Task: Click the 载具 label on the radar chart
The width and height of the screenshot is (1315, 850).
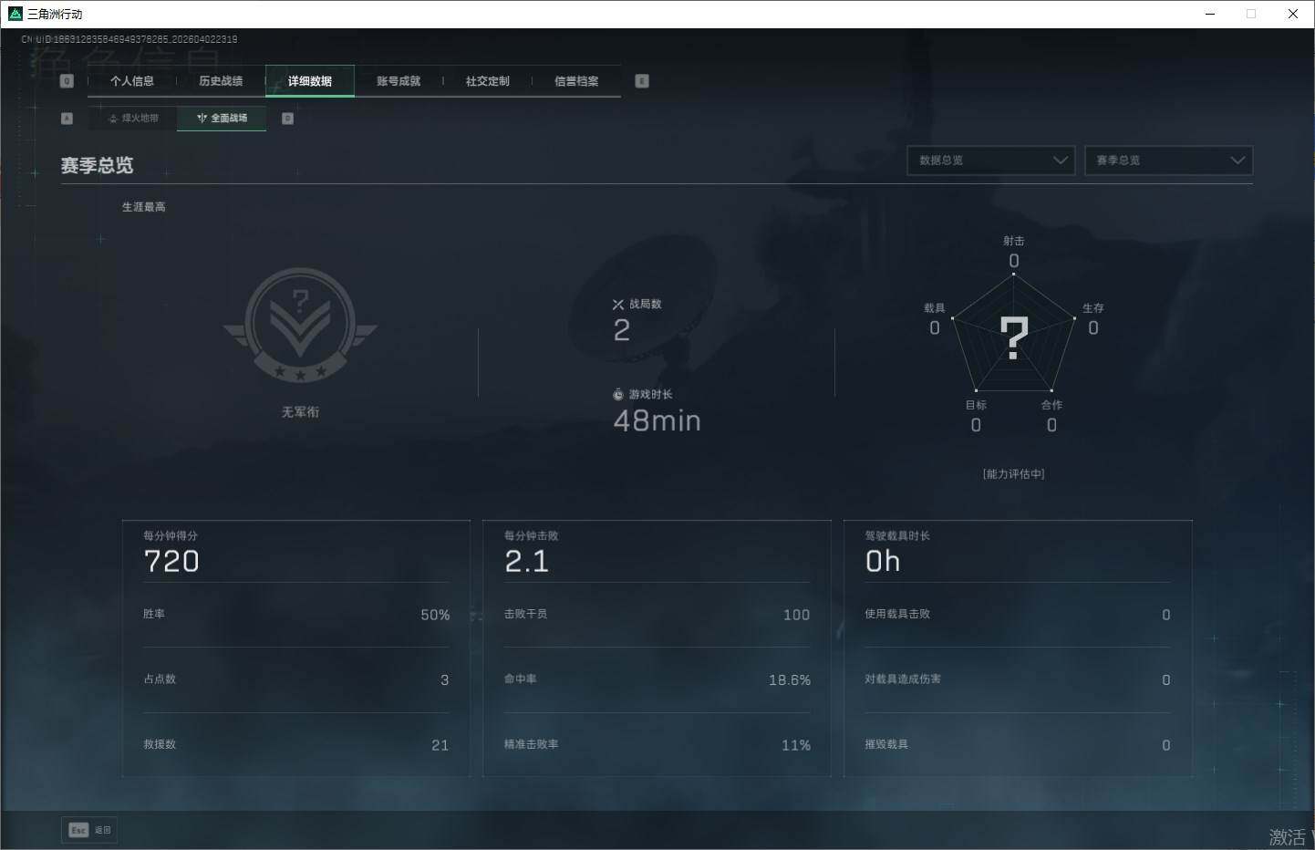Action: pos(935,308)
